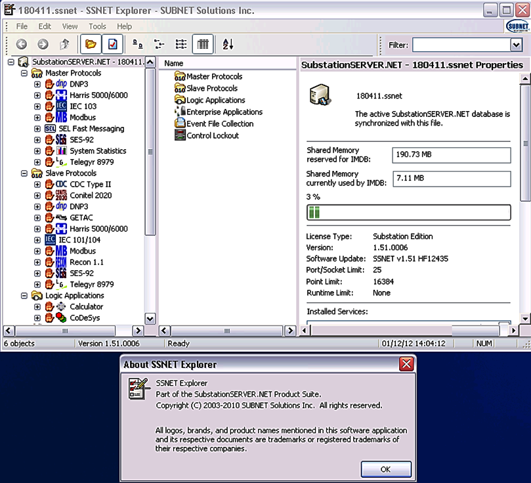Collapse the Logic Applications tree node

point(24,296)
